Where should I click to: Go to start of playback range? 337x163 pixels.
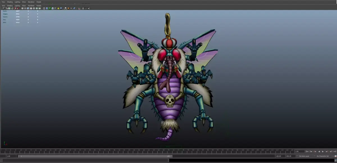point(307,151)
